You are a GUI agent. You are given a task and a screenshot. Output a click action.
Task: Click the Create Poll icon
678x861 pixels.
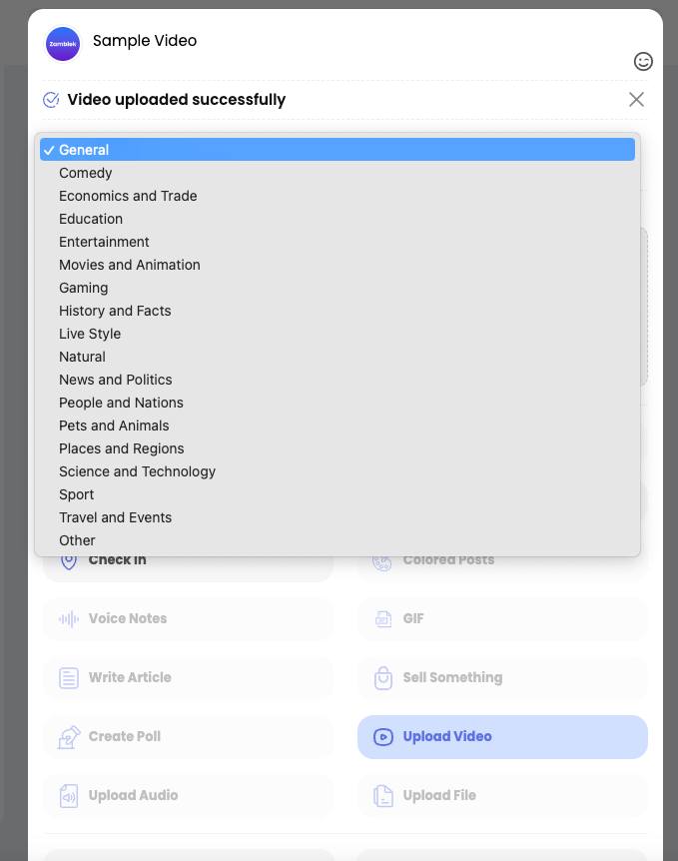click(69, 737)
